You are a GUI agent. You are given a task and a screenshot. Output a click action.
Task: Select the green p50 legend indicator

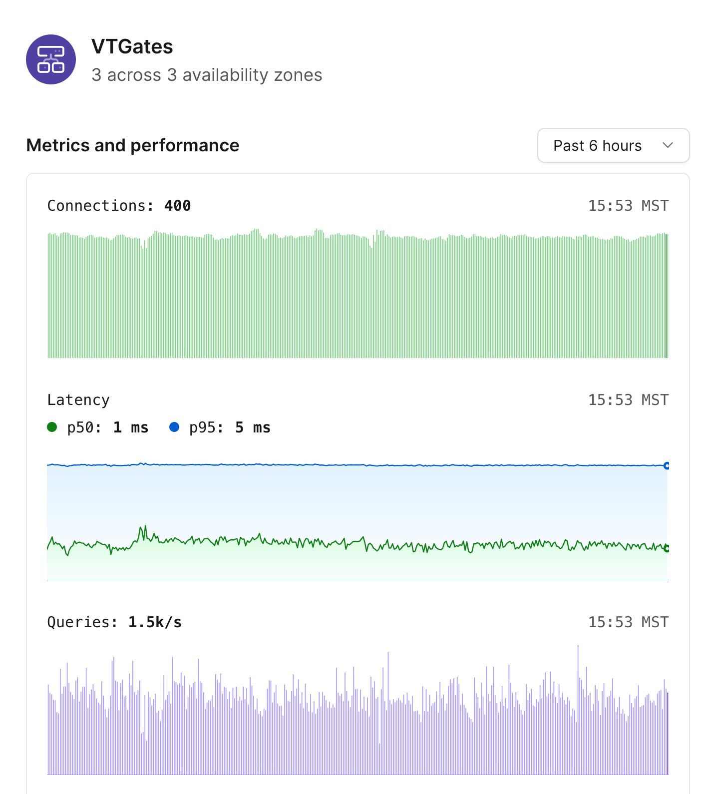(x=52, y=427)
